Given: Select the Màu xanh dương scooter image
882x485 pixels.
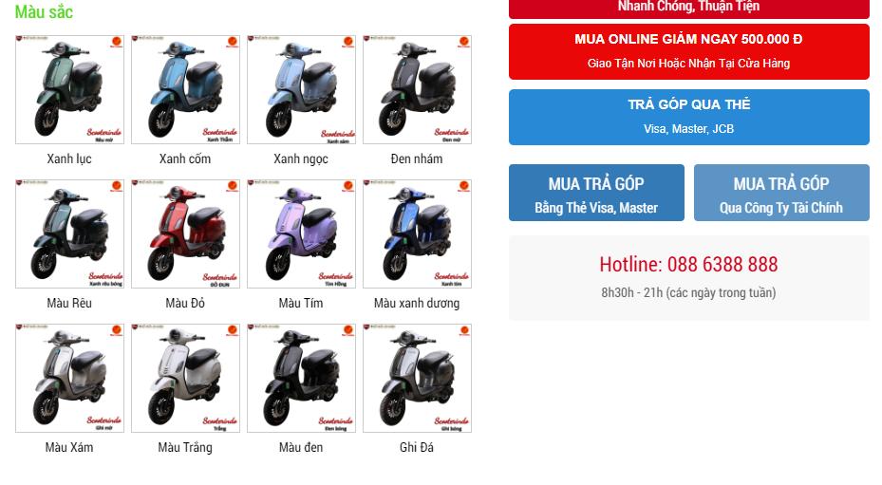Looking at the screenshot, I should (x=418, y=233).
